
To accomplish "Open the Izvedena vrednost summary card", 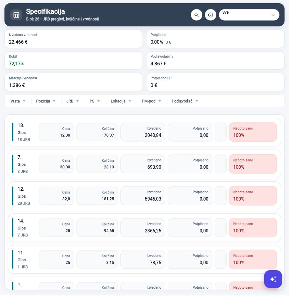I will [x=74, y=39].
